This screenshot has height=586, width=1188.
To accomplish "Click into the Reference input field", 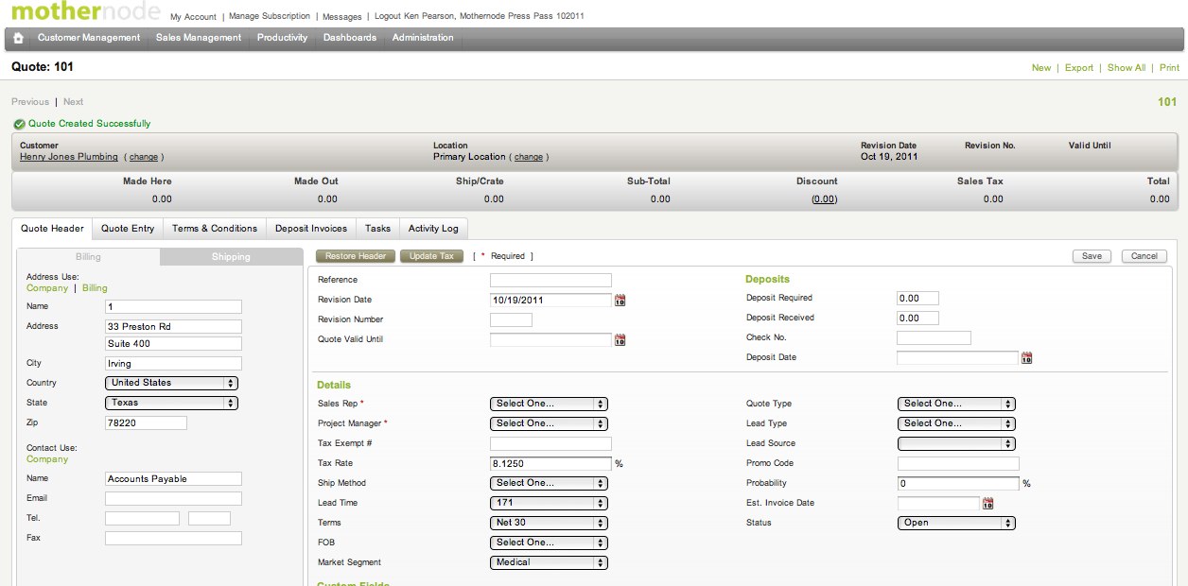I will (550, 281).
